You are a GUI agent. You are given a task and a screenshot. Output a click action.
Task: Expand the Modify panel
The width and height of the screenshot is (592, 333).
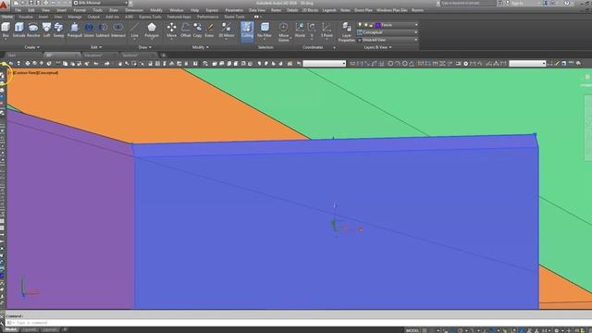pyautogui.click(x=200, y=47)
